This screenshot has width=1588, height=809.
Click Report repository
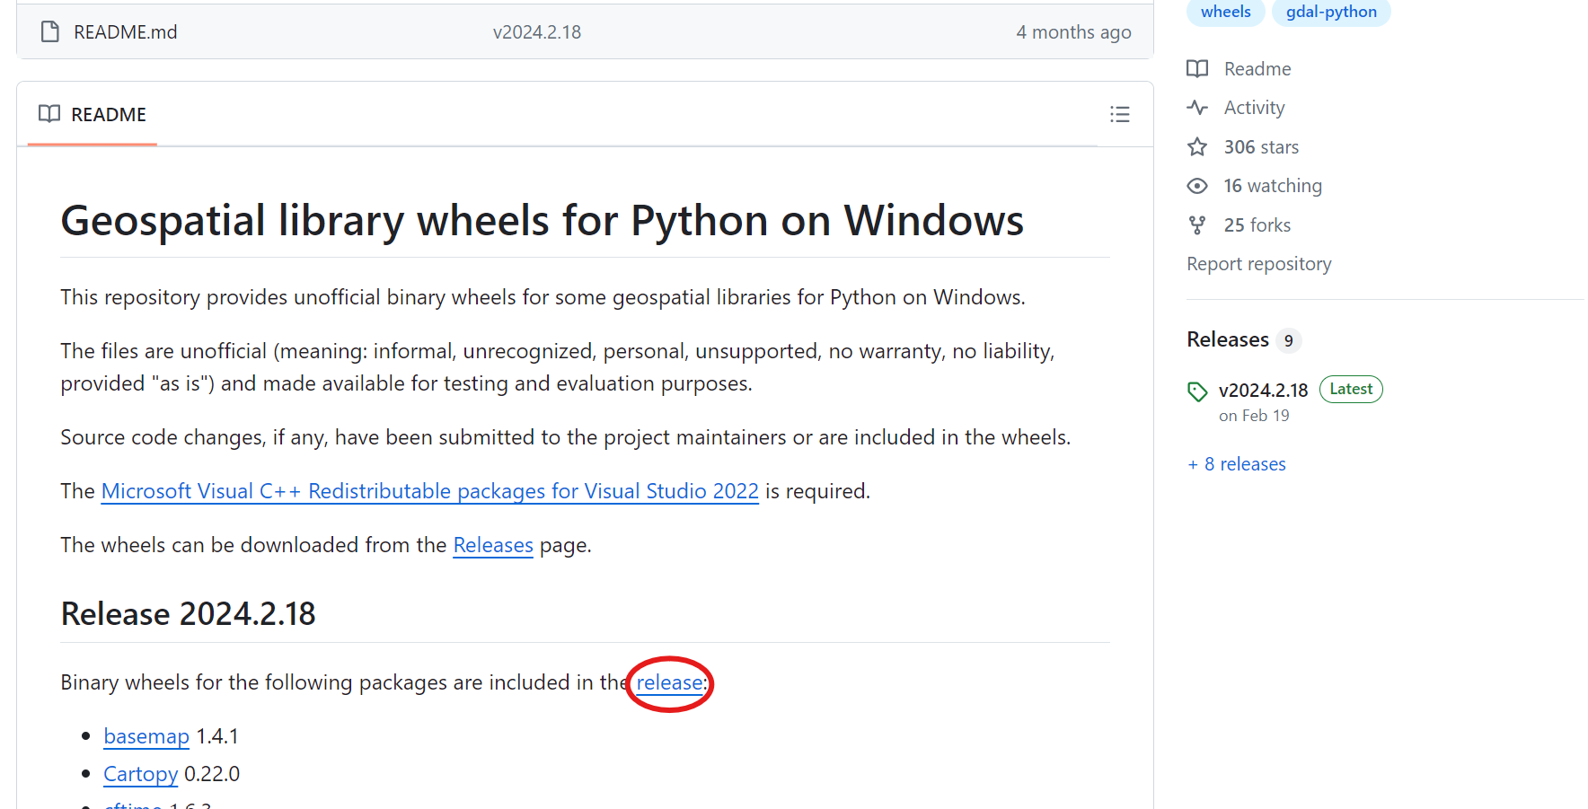click(1258, 263)
